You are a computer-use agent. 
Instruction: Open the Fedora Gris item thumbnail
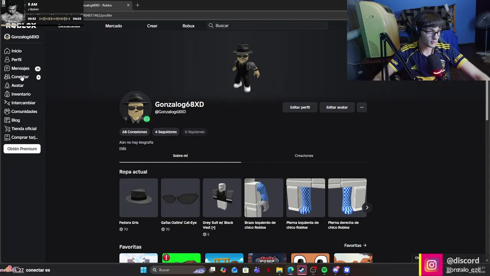tap(139, 198)
